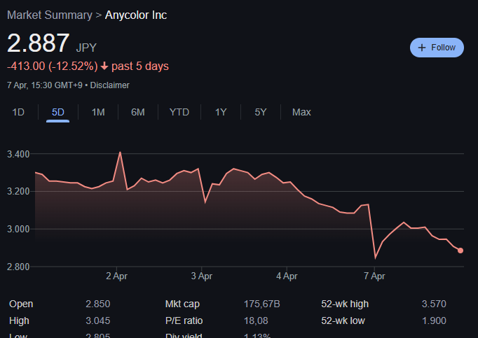Click the 7 Apr, 15:30 GMT+9 timestamp

45,85
